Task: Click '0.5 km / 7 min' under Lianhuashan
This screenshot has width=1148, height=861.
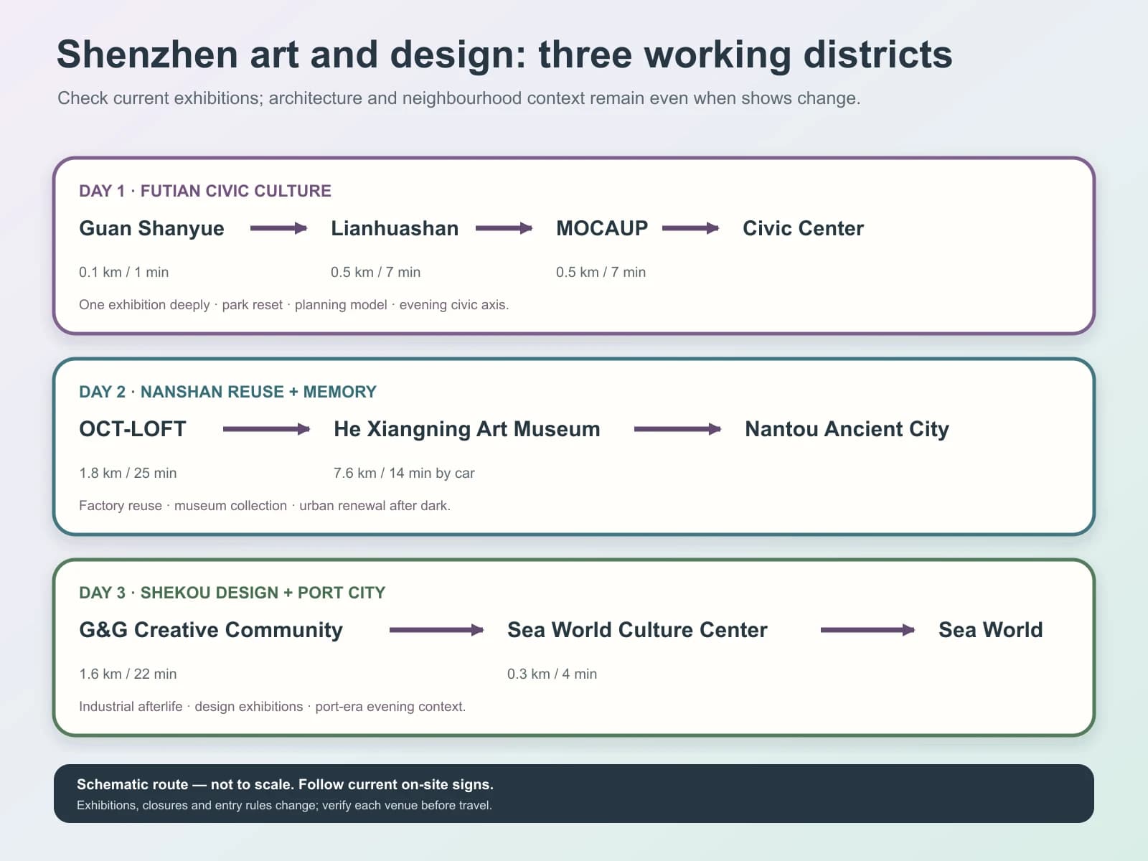Action: 376,272
